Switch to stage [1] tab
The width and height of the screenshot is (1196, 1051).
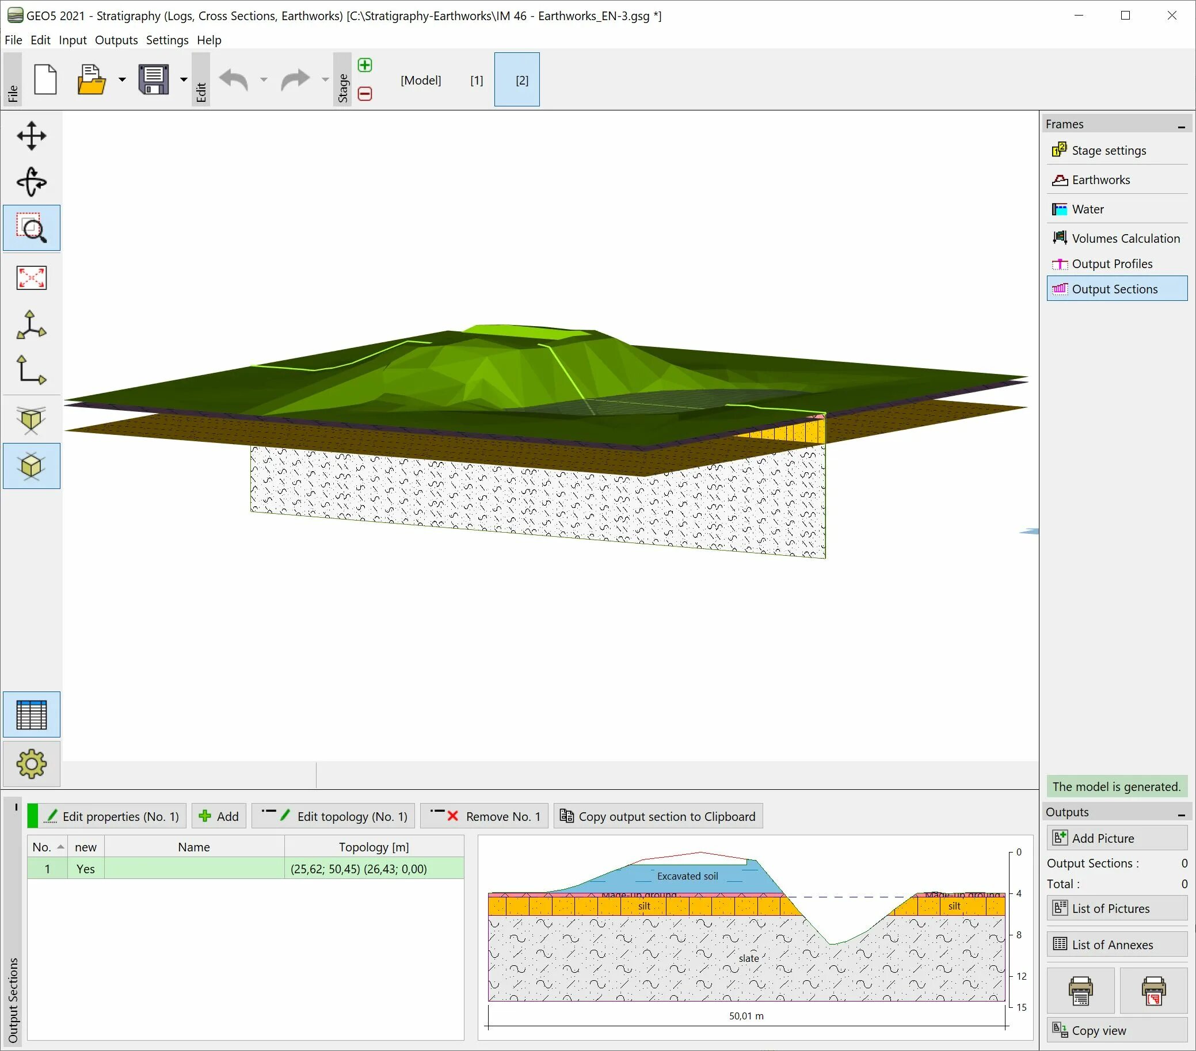pos(477,80)
